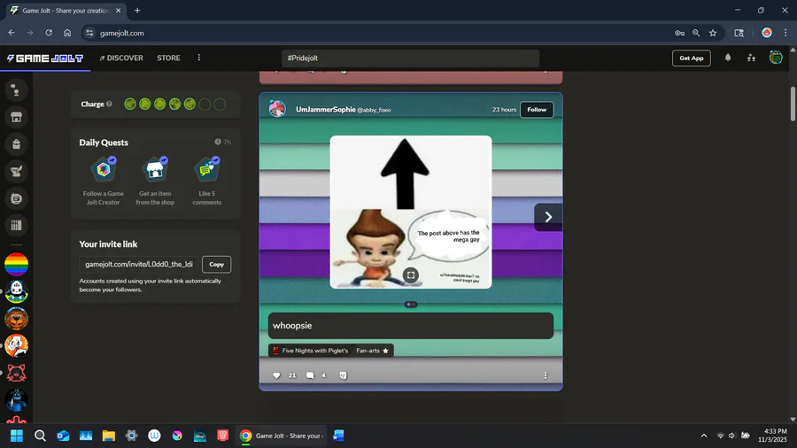Screen dimensions: 797x448
Task: Click the page vertical scrollbar
Action: click(793, 104)
